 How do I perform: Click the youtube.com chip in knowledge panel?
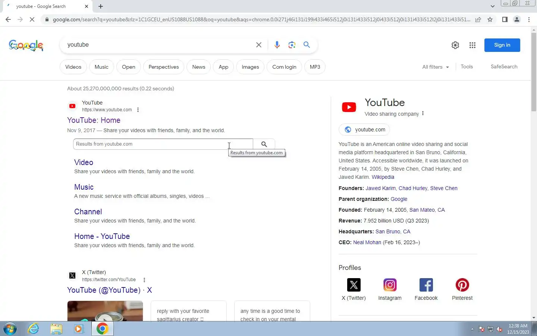(364, 130)
